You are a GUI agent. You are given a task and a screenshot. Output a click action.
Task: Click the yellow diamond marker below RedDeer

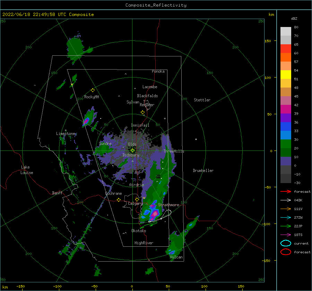pos(142,112)
